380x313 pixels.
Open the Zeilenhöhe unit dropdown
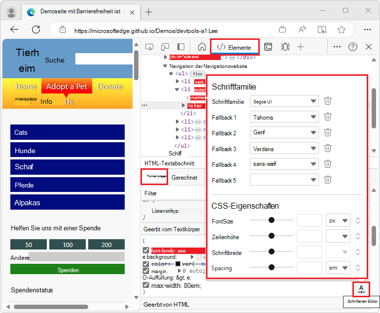click(338, 236)
